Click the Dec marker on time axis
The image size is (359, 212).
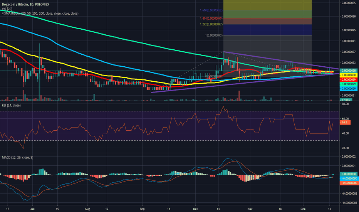coord(303,209)
